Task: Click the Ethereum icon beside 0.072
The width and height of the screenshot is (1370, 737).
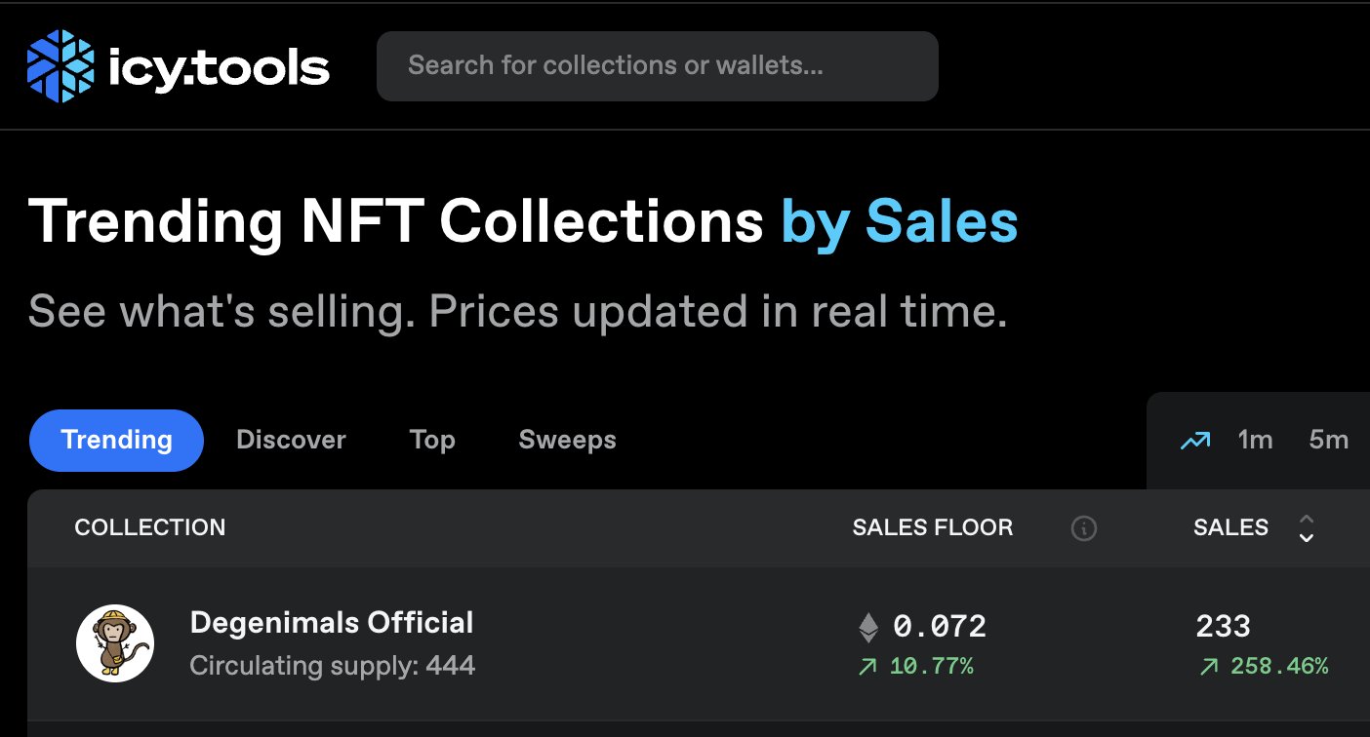Action: (x=868, y=627)
